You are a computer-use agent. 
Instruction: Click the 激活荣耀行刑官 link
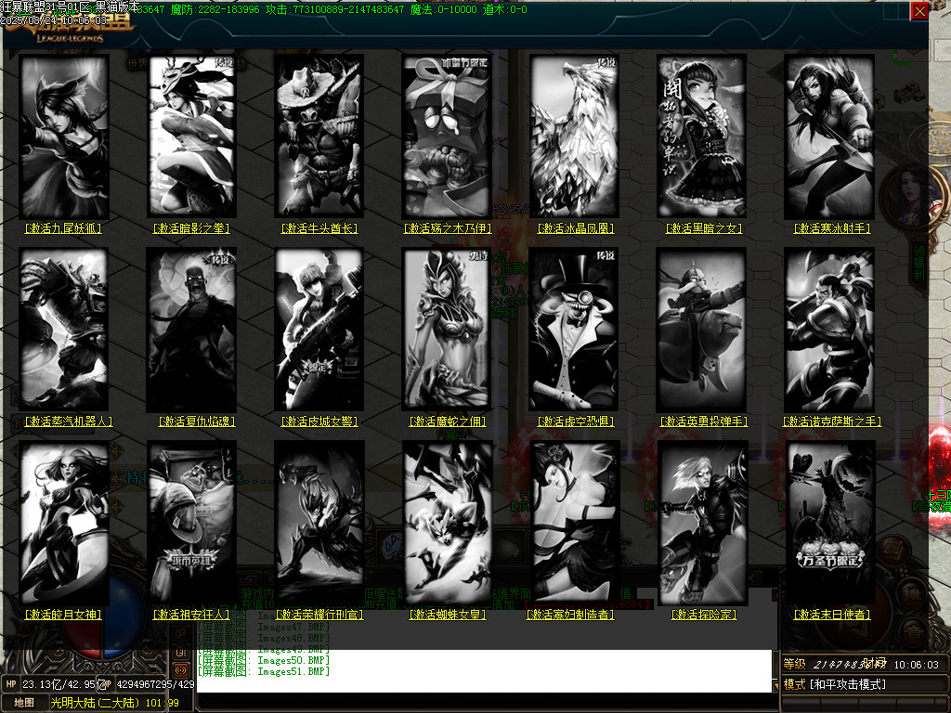(319, 615)
